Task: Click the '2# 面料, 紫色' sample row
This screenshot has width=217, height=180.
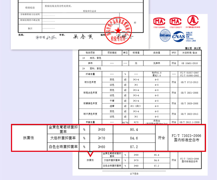Action: 140,68
